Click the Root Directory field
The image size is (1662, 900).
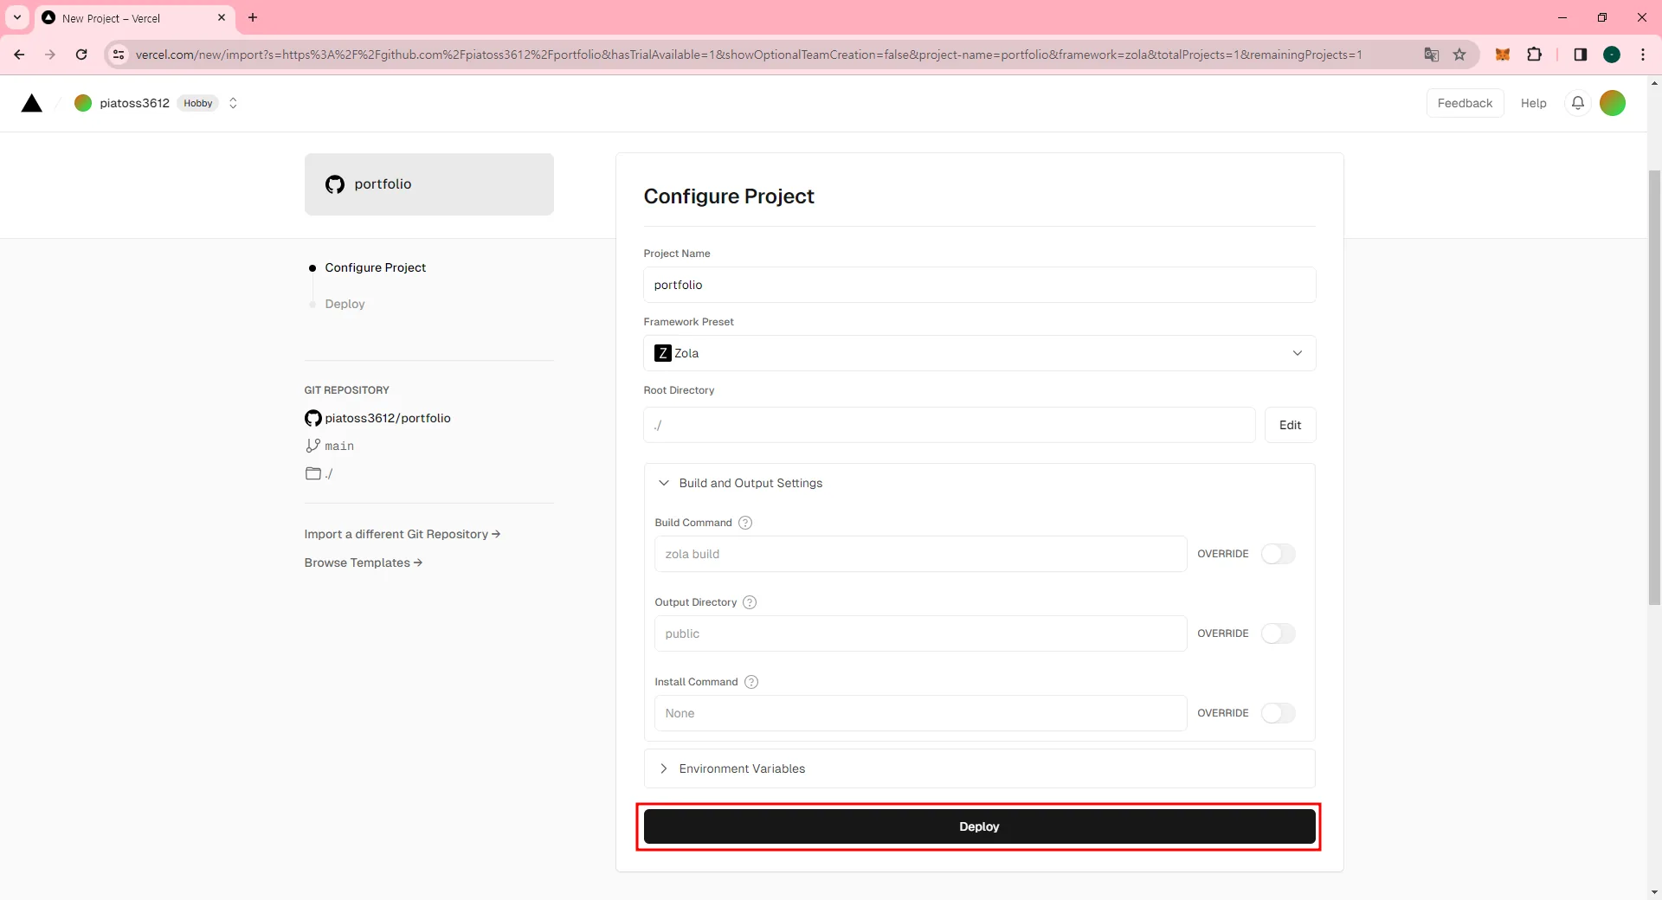tap(949, 425)
